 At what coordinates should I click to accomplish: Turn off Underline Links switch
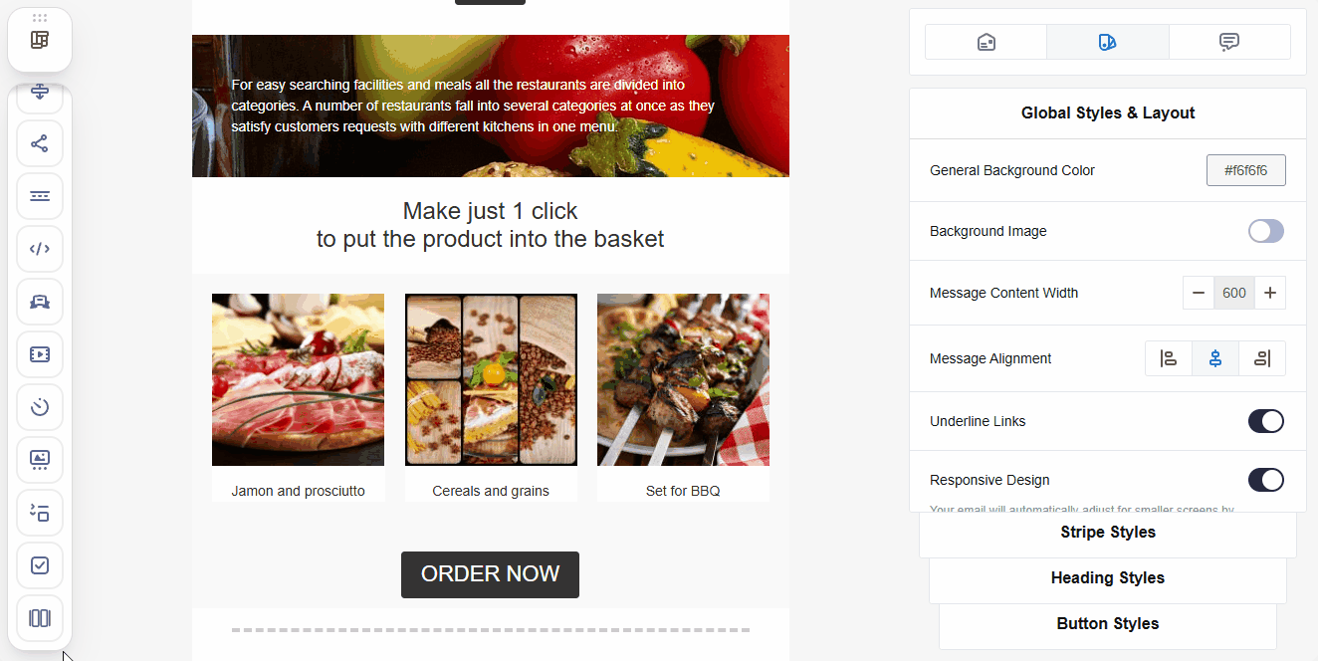pyautogui.click(x=1266, y=421)
